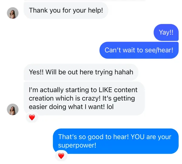Click the word 'lol' ending the gray message
Image resolution: width=182 pixels, height=164 pixels.
(110, 107)
